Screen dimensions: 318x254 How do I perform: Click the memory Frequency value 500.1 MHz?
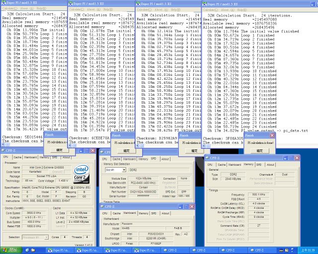pos(258,194)
